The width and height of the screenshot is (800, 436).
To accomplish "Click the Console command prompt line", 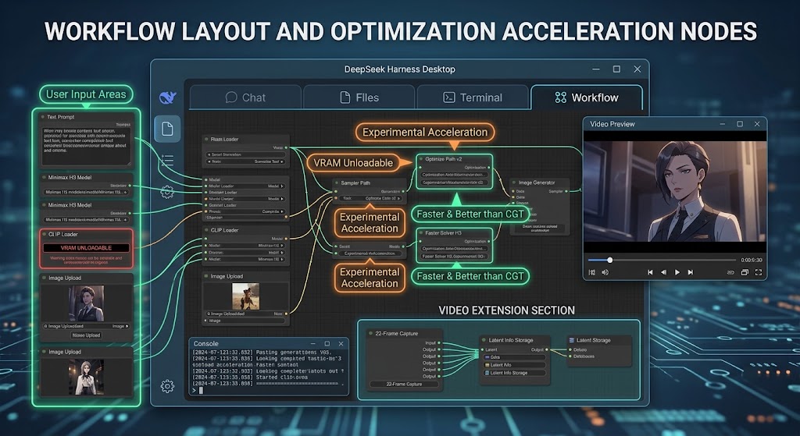I will (268, 390).
